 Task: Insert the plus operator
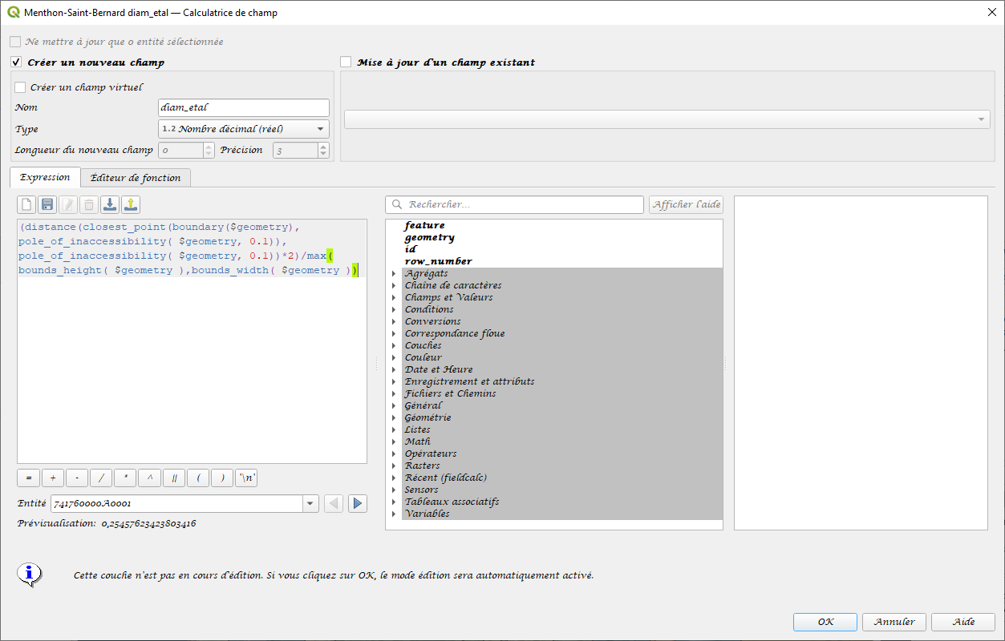pyautogui.click(x=52, y=478)
